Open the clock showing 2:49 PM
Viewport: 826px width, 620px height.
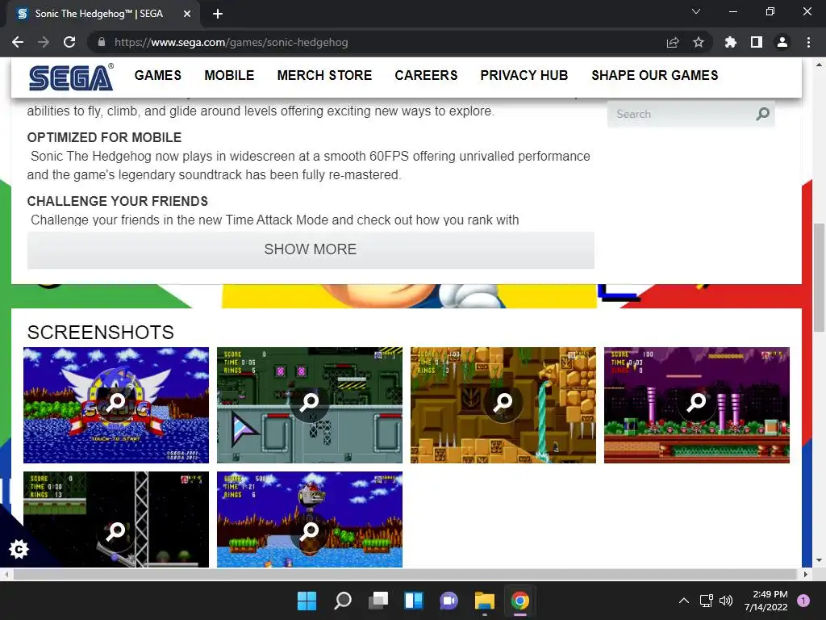[766, 601]
